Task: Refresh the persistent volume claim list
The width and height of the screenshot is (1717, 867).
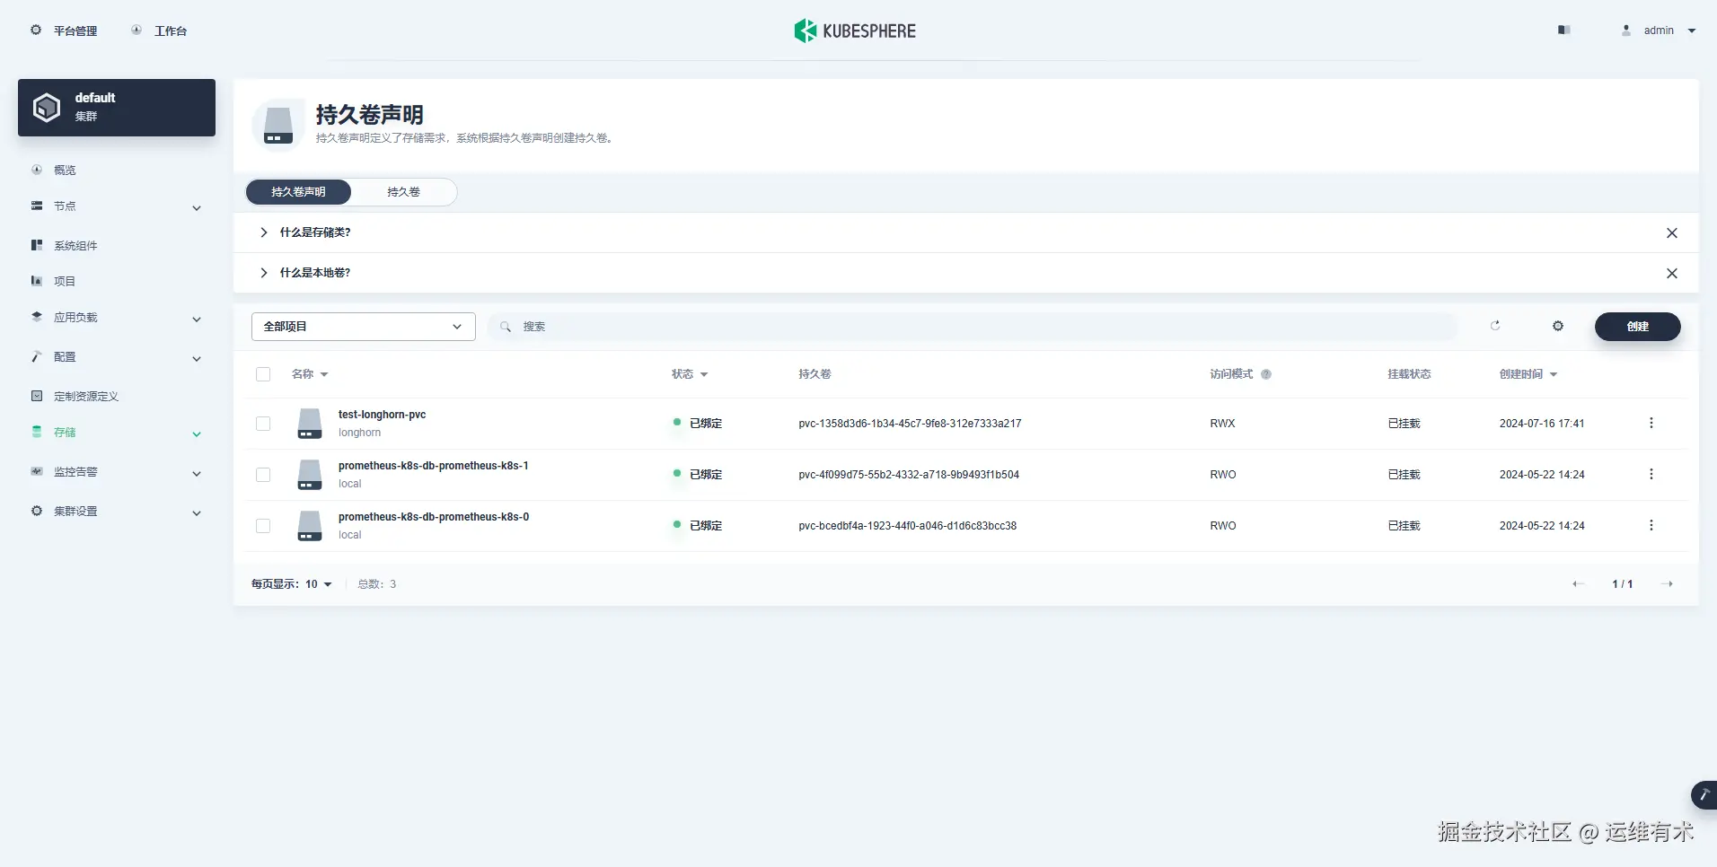Action: click(1495, 326)
